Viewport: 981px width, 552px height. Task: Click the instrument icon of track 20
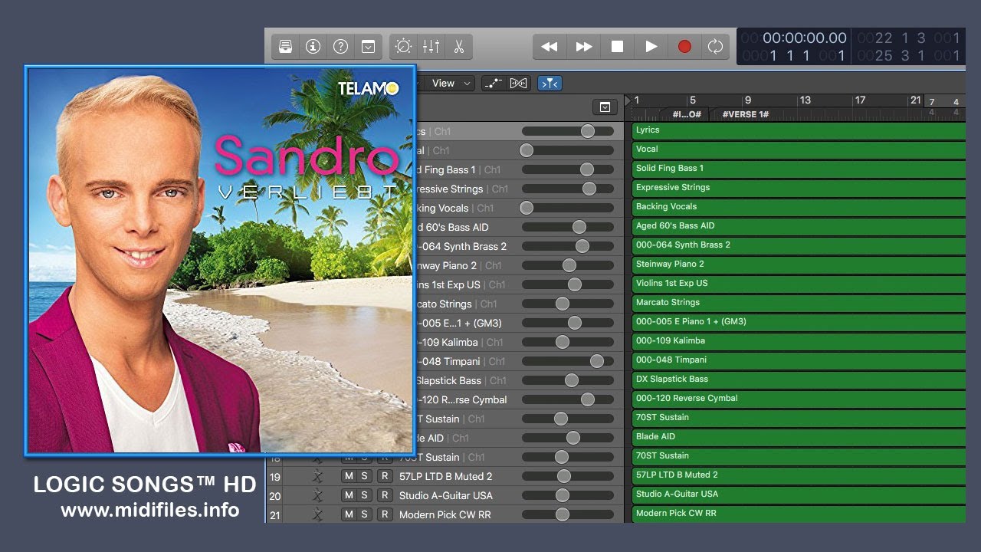coord(317,495)
